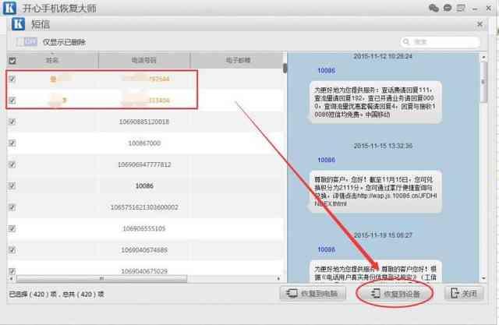Uncheck the row 106906947777812 checkbox
The width and height of the screenshot is (499, 325).
click(x=12, y=164)
